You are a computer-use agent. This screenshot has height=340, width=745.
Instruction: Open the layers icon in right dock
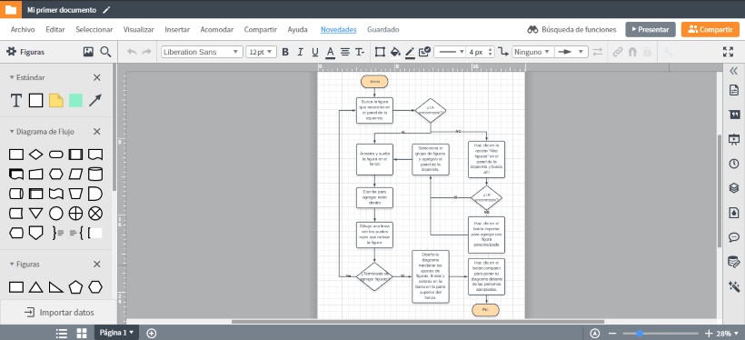coord(734,188)
